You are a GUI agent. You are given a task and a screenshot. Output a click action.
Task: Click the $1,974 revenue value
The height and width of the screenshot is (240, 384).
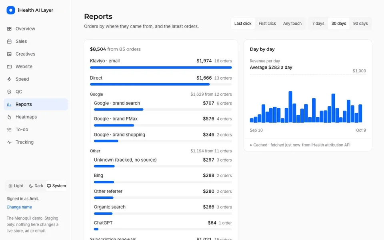(x=204, y=61)
